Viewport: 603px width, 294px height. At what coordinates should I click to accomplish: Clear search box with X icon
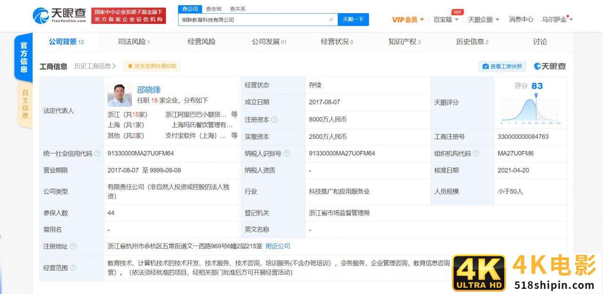pyautogui.click(x=331, y=20)
